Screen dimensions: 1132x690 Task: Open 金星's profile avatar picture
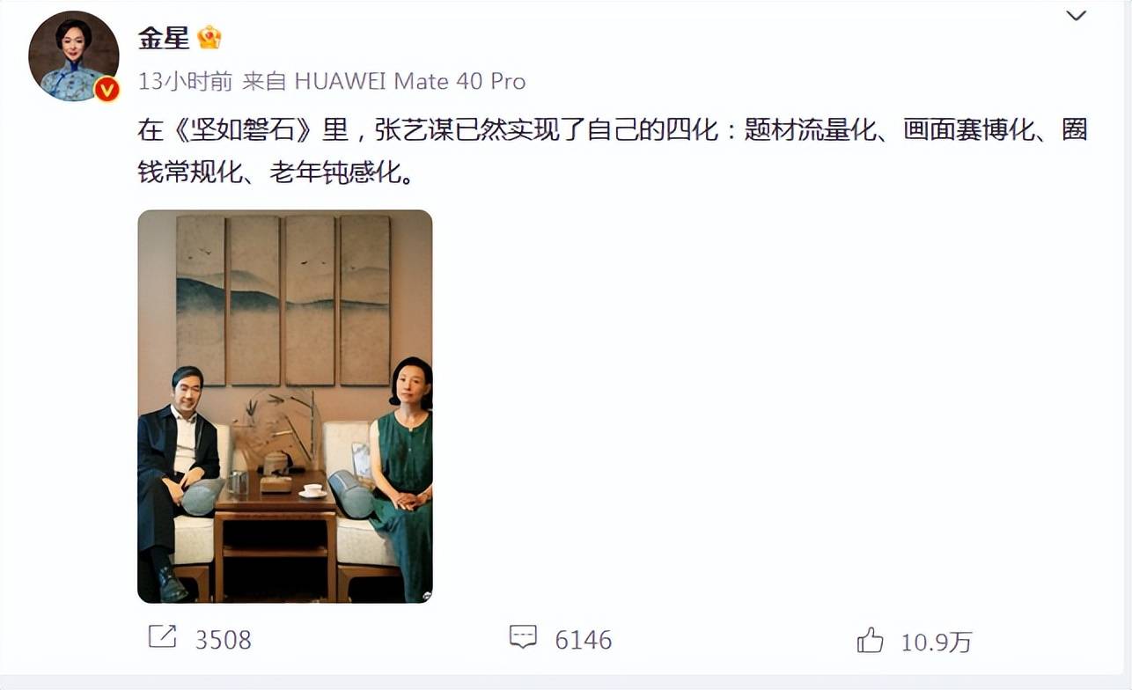[74, 56]
